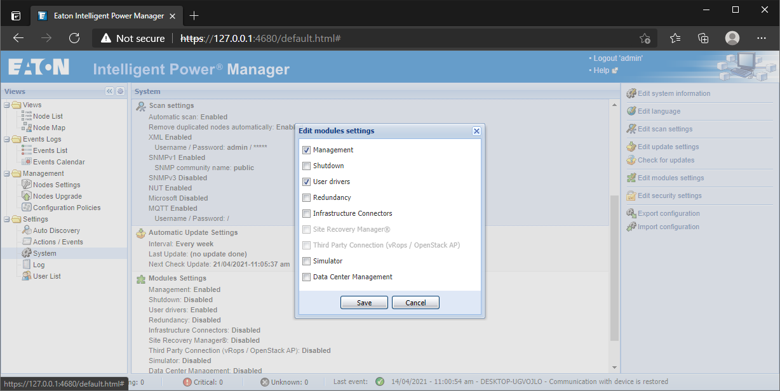This screenshot has width=780, height=391.
Task: Click the Critical status icon in status bar
Action: tap(187, 382)
